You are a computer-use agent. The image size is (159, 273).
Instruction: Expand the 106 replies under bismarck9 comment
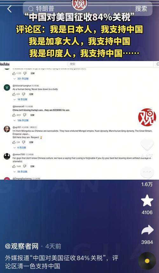[x=21, y=120]
